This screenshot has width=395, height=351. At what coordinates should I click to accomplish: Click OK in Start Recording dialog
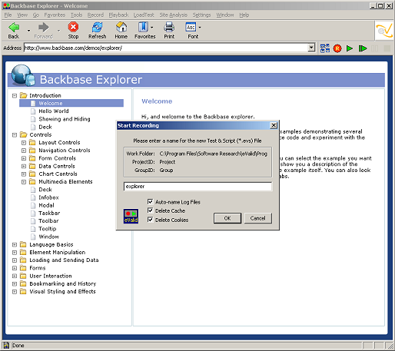[x=227, y=218]
